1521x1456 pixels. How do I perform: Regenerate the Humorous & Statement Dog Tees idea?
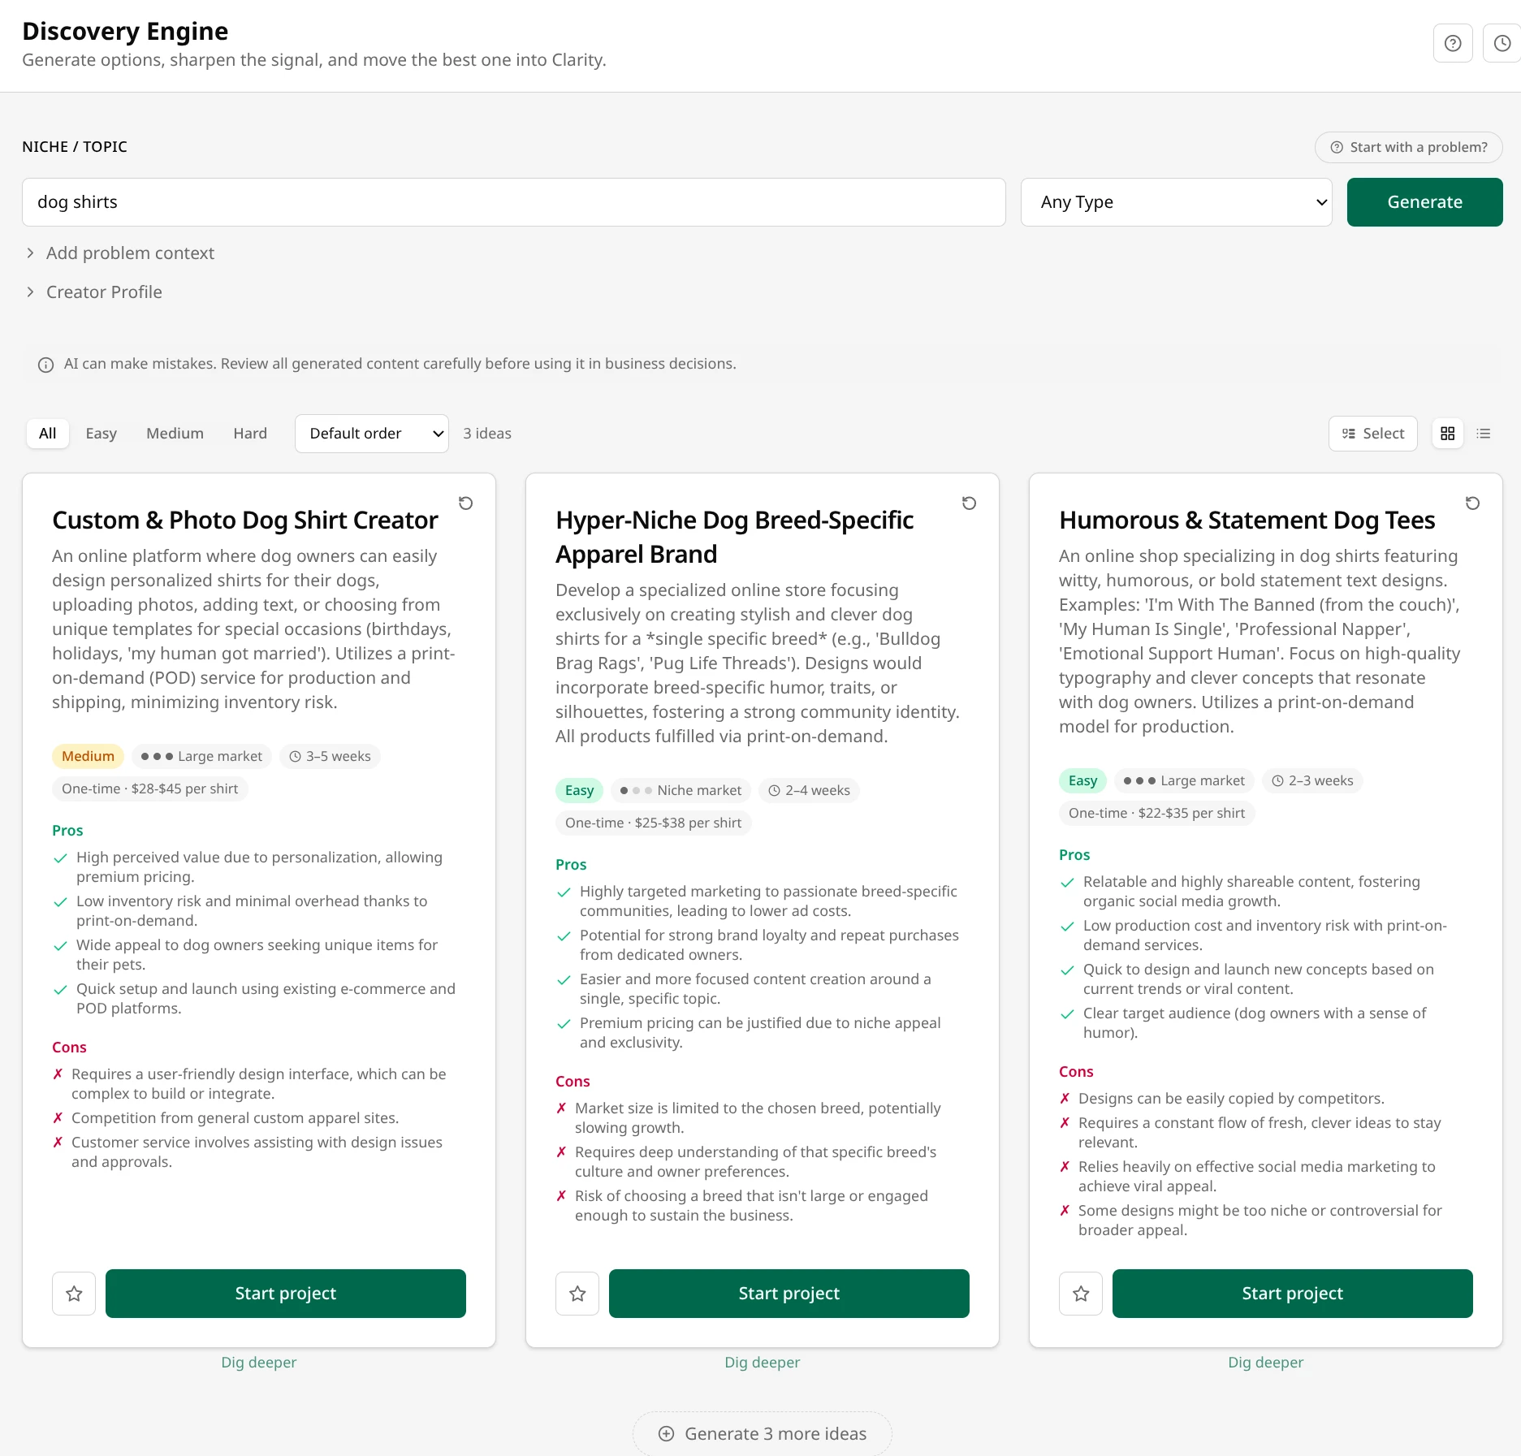1473,503
